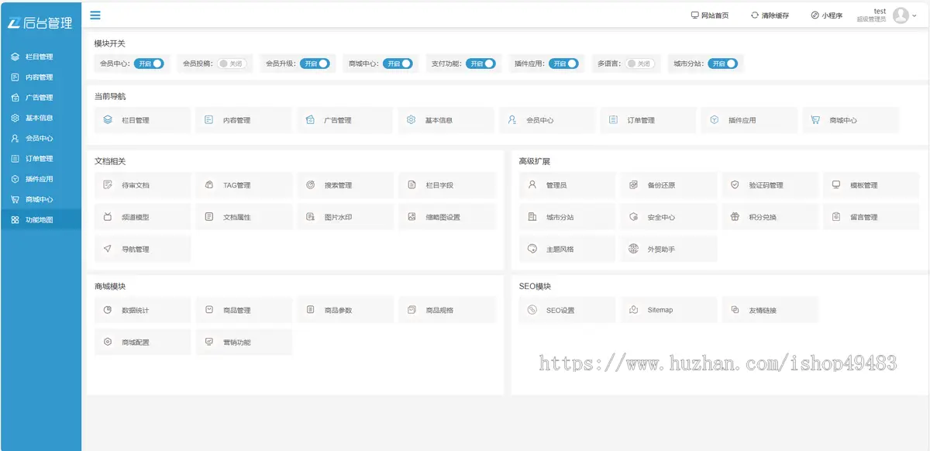Open 商品管理 in 商城模块

pyautogui.click(x=243, y=310)
